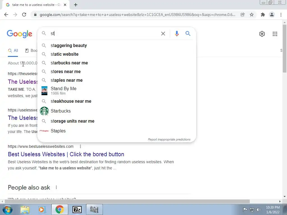Open a new tab with plus button
The height and width of the screenshot is (215, 287).
click(x=76, y=5)
